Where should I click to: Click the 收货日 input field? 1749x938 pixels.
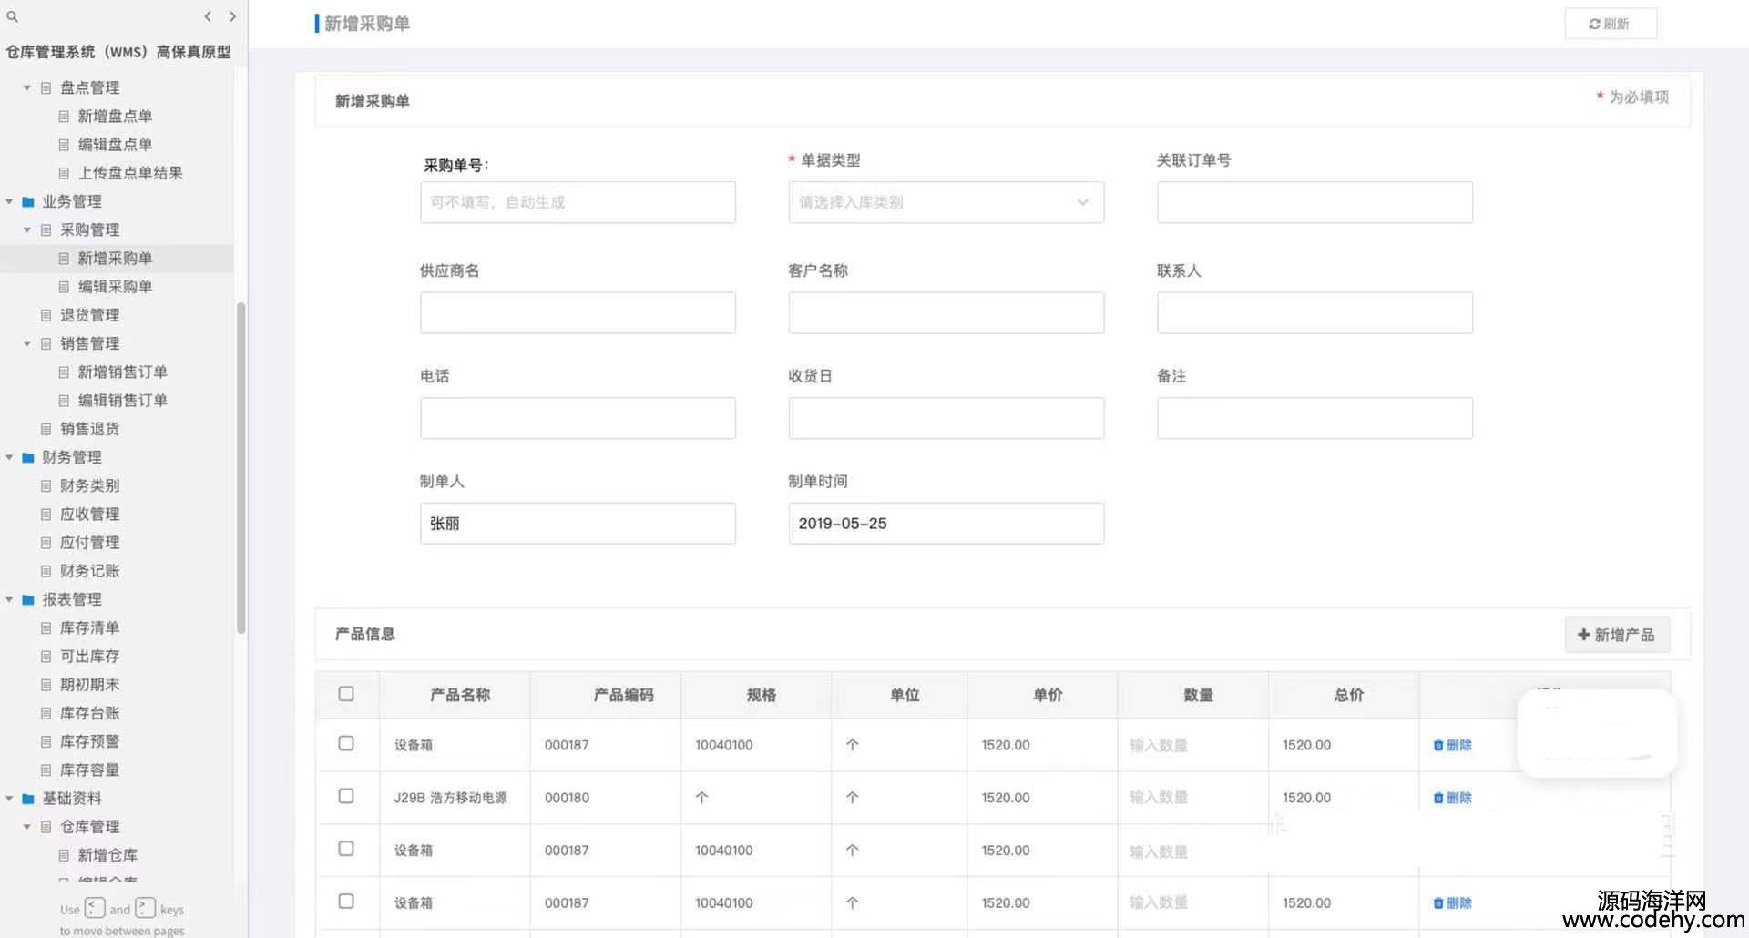(x=946, y=418)
